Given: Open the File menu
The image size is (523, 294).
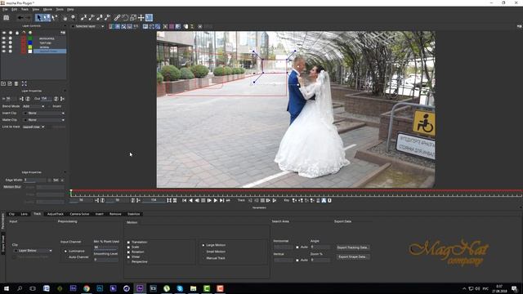Looking at the screenshot, I should pos(5,9).
